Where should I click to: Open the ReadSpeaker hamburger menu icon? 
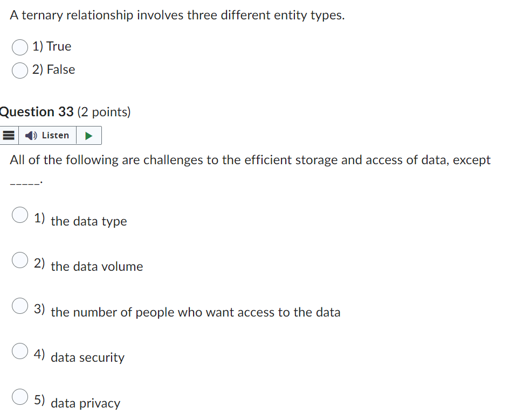(9, 135)
